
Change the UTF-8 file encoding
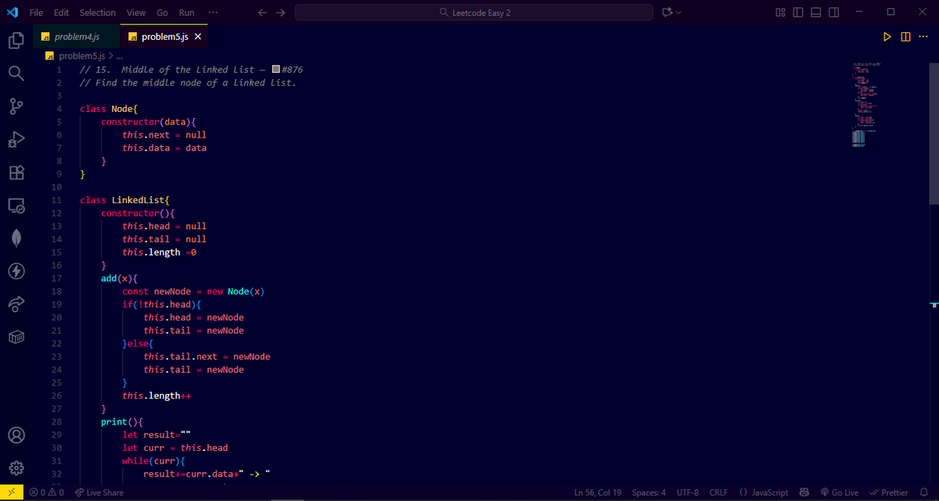[x=689, y=492]
